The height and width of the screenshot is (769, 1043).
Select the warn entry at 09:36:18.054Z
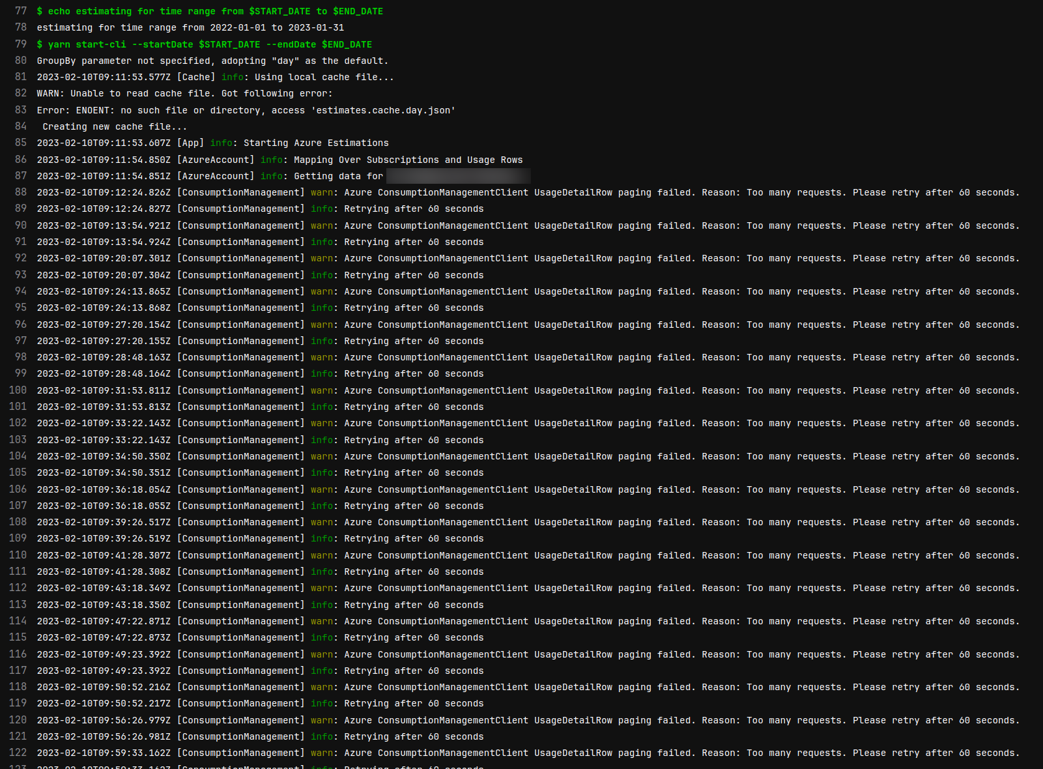click(528, 489)
